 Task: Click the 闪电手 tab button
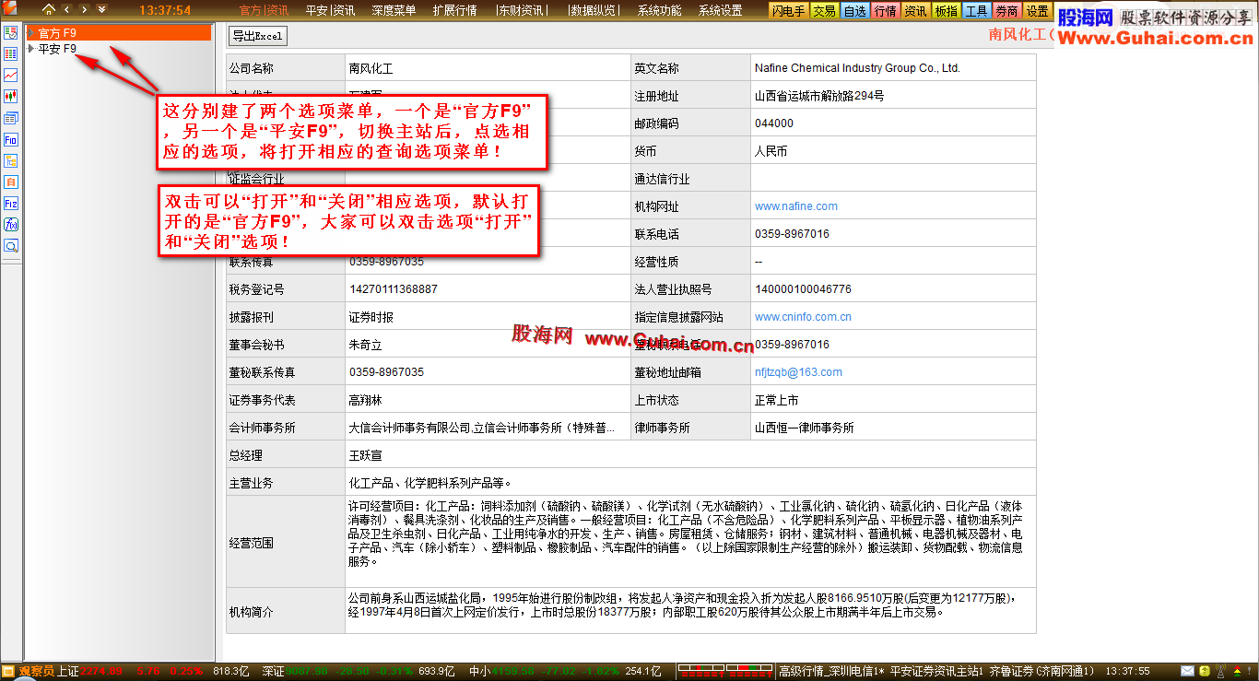coord(789,11)
